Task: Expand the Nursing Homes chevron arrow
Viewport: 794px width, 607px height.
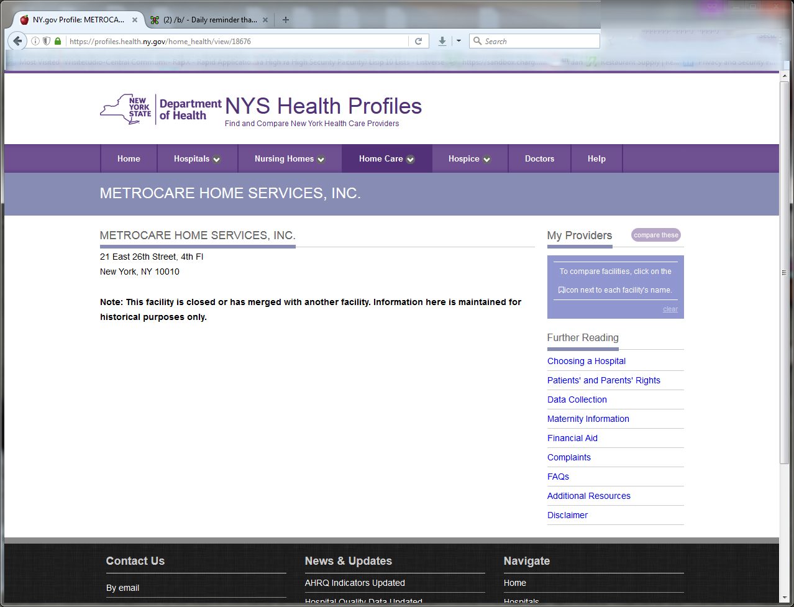Action: (x=321, y=160)
